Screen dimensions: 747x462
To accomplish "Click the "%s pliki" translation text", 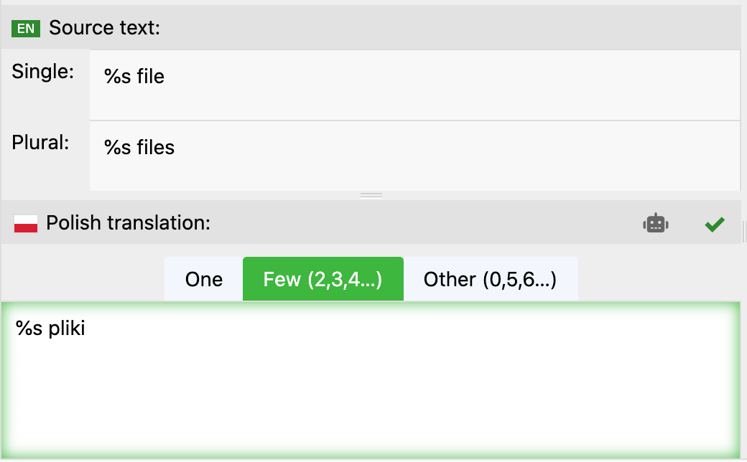I will (50, 329).
